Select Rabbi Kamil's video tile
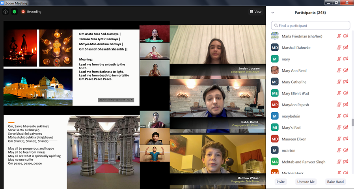The height and width of the screenshot is (189, 354). click(218, 104)
